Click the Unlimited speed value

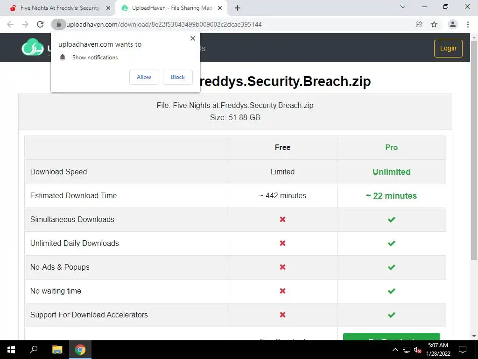392,172
